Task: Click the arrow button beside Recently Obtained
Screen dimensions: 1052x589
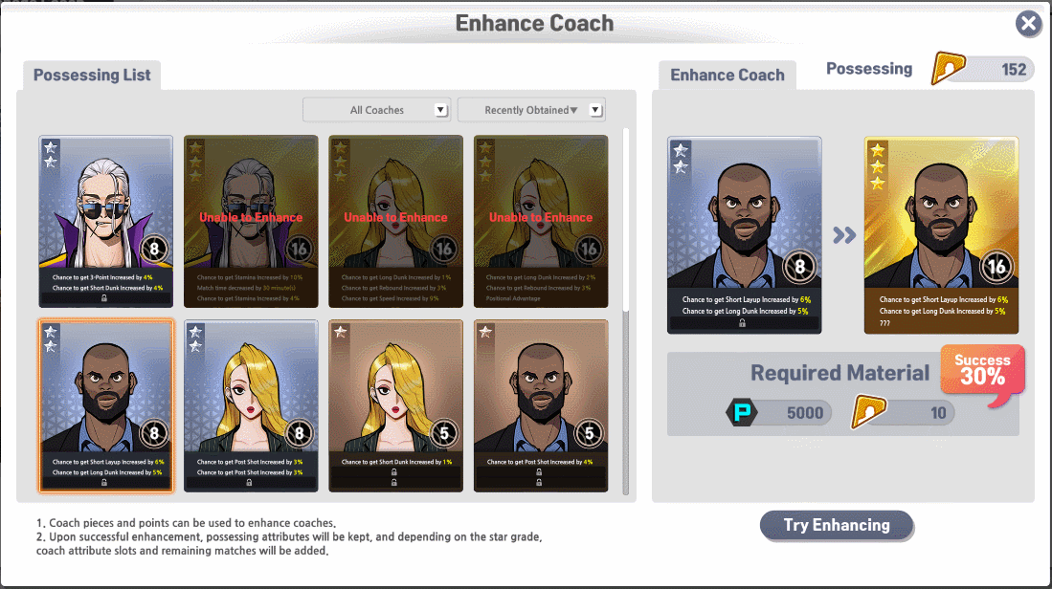Action: click(x=595, y=110)
